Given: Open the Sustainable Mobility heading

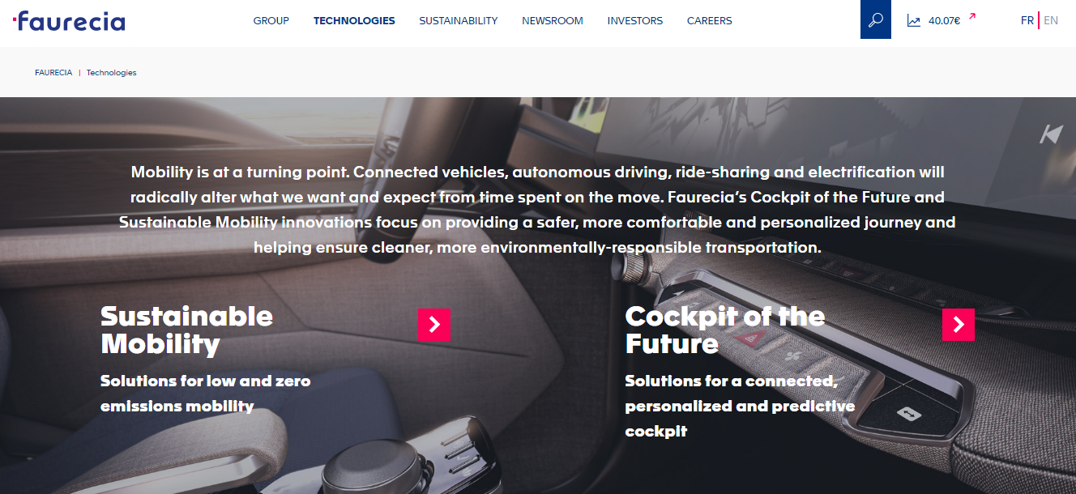Looking at the screenshot, I should [x=186, y=330].
